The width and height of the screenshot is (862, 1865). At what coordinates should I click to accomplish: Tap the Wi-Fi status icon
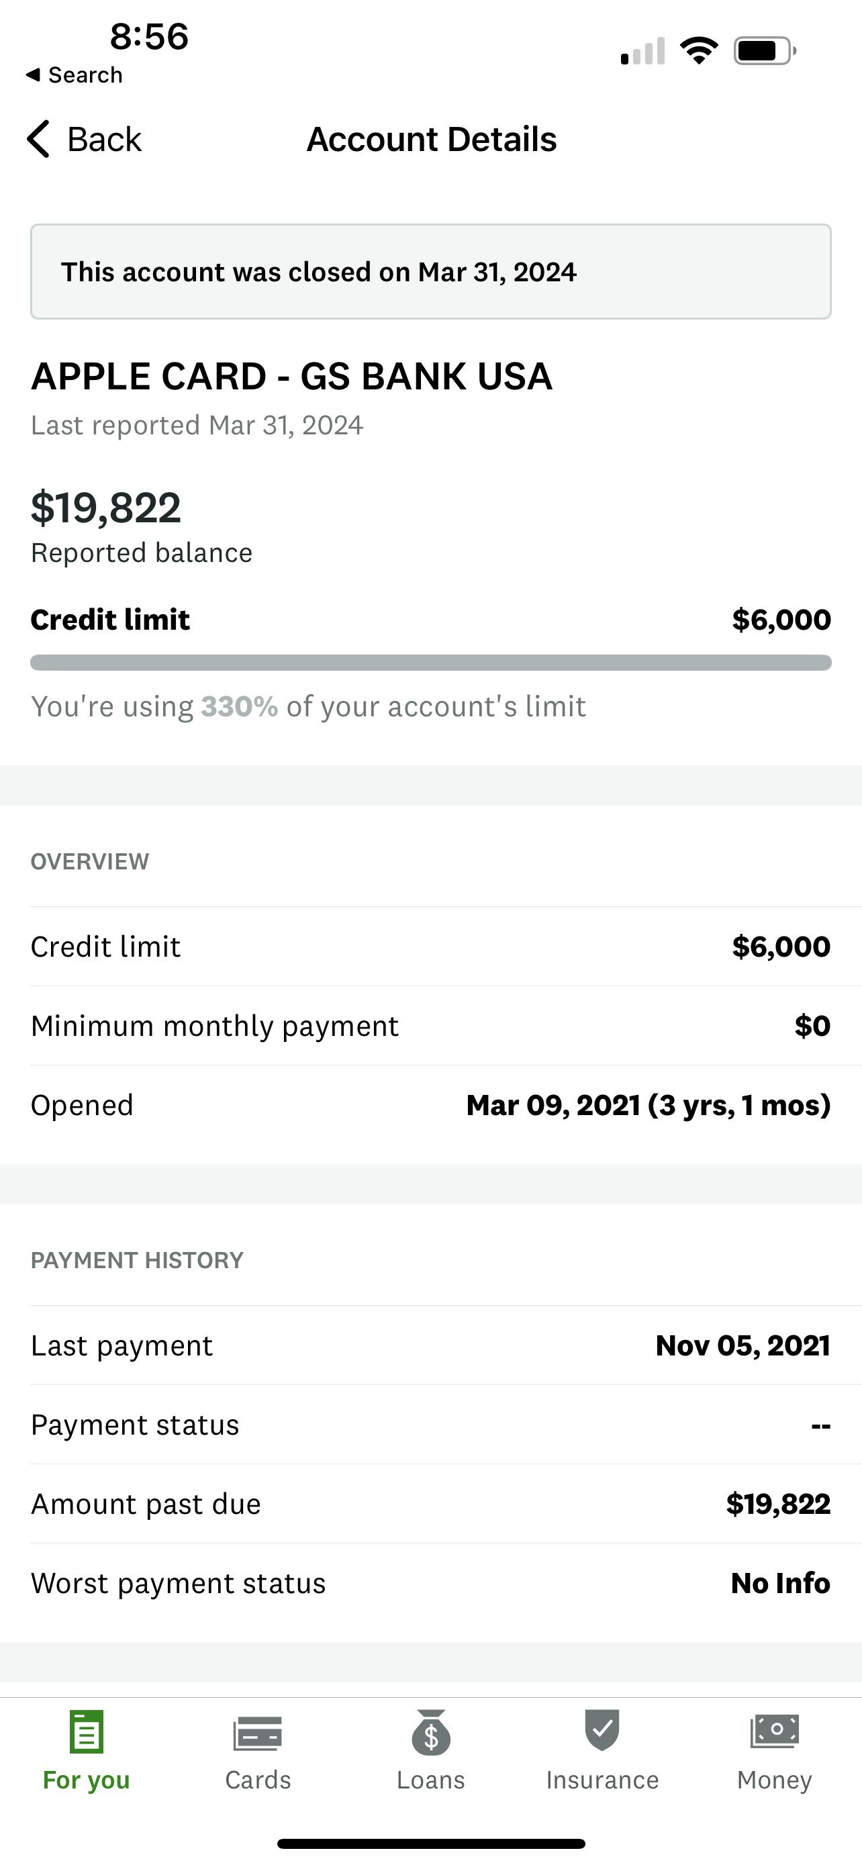[698, 50]
